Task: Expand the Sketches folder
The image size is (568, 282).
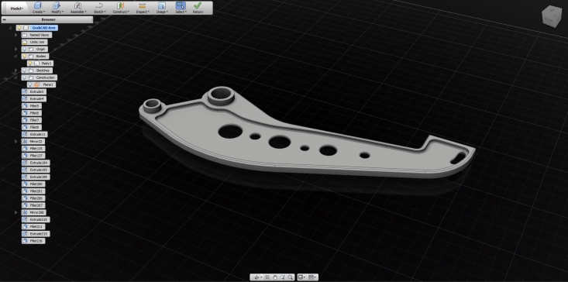Action: tap(16, 70)
